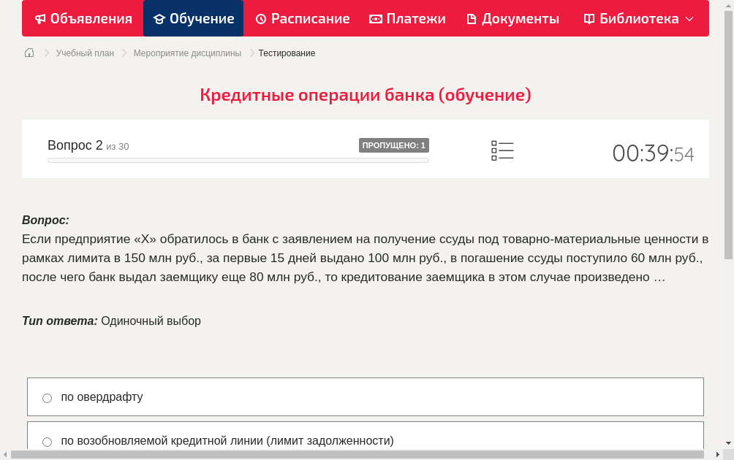The height and width of the screenshot is (460, 734).
Task: Click the home icon in the breadcrumbs
Action: [29, 53]
